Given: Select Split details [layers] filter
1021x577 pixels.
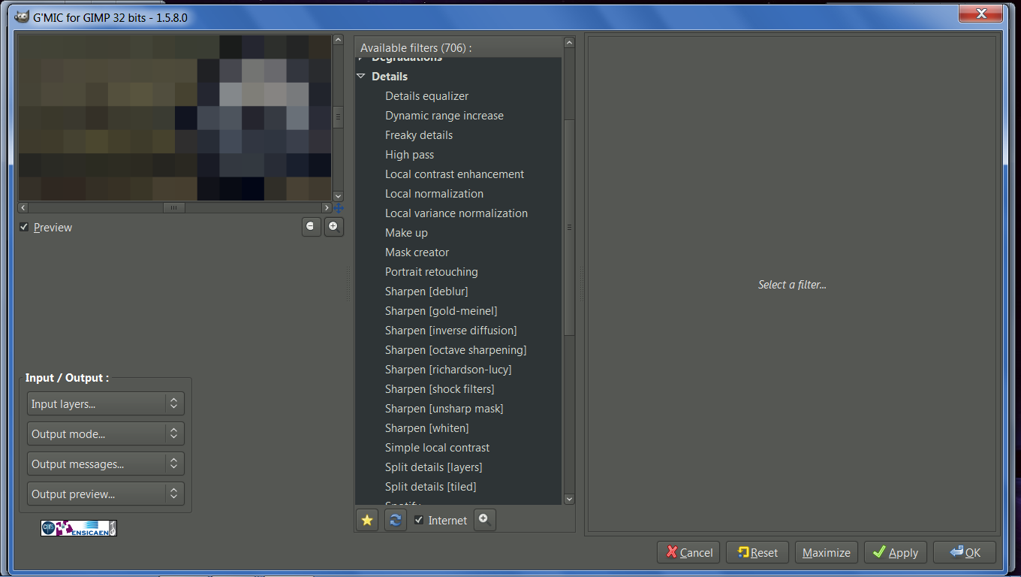Looking at the screenshot, I should (x=433, y=467).
